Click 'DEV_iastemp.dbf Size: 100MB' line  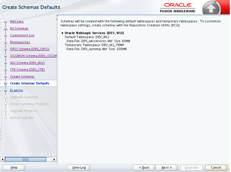tap(97, 49)
